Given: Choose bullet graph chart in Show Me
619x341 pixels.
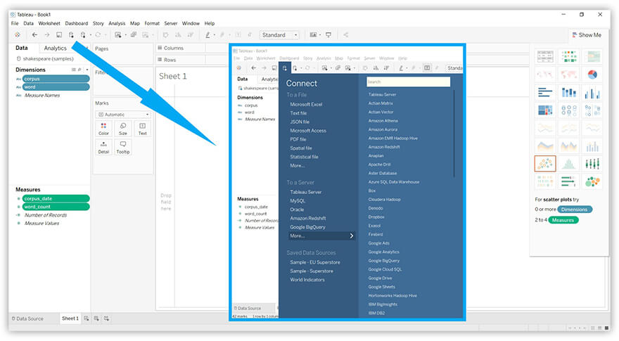Looking at the screenshot, I should click(x=568, y=181).
